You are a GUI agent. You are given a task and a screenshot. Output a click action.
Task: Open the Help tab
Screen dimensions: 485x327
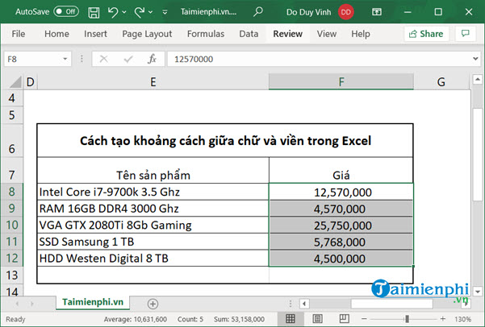[x=361, y=34]
